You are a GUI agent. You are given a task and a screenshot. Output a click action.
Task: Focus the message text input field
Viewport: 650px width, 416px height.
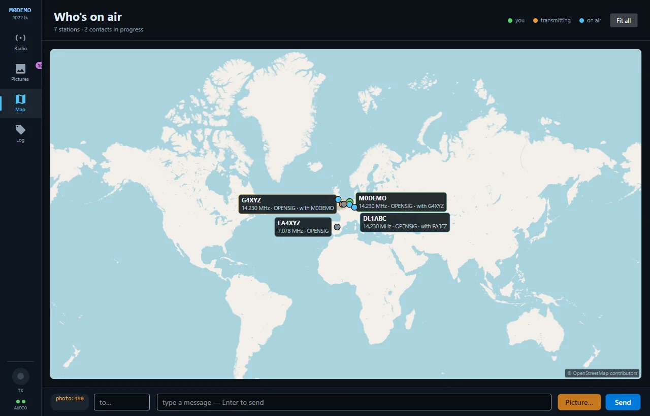pyautogui.click(x=354, y=402)
